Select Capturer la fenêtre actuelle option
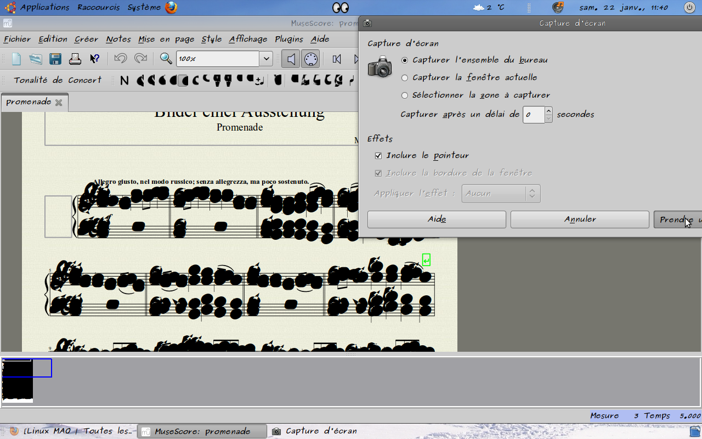Image resolution: width=702 pixels, height=439 pixels. point(469,77)
